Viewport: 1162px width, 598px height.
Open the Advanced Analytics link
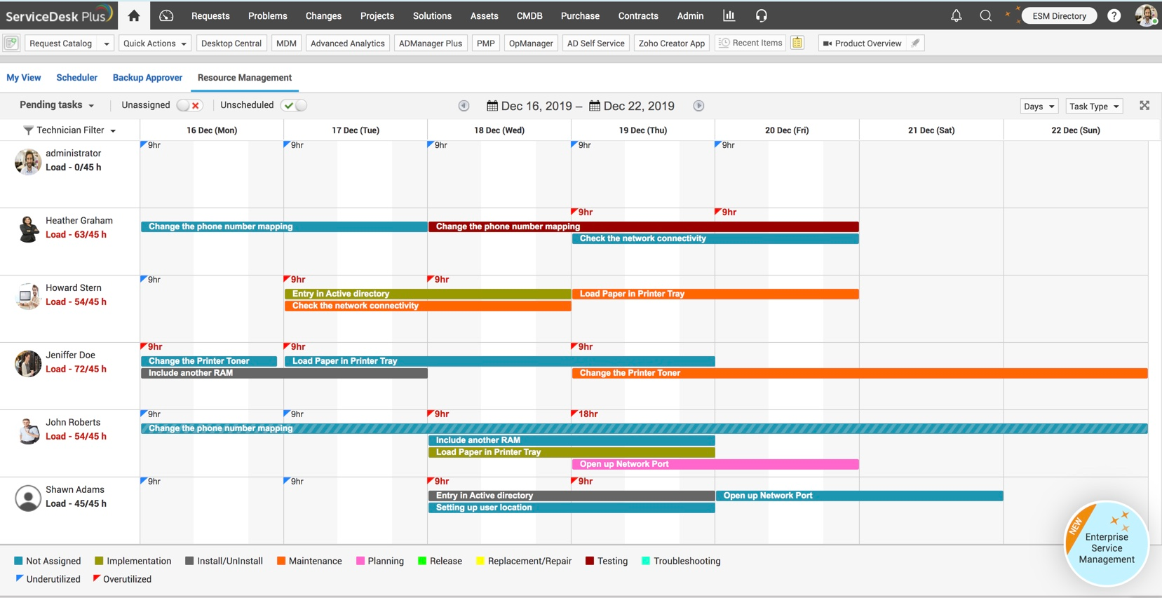coord(347,43)
